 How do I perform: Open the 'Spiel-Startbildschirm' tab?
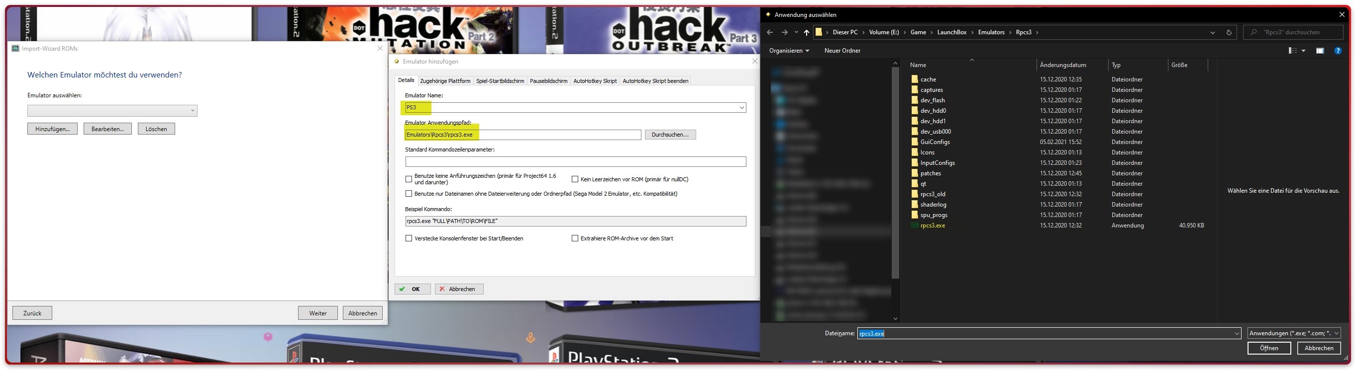[x=500, y=81]
